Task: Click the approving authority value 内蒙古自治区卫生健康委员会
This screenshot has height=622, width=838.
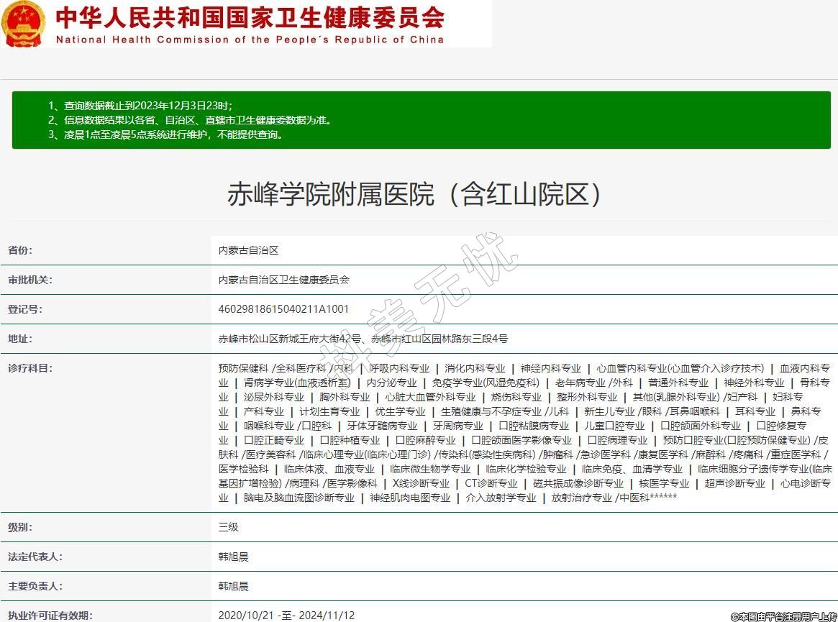Action: (x=283, y=280)
